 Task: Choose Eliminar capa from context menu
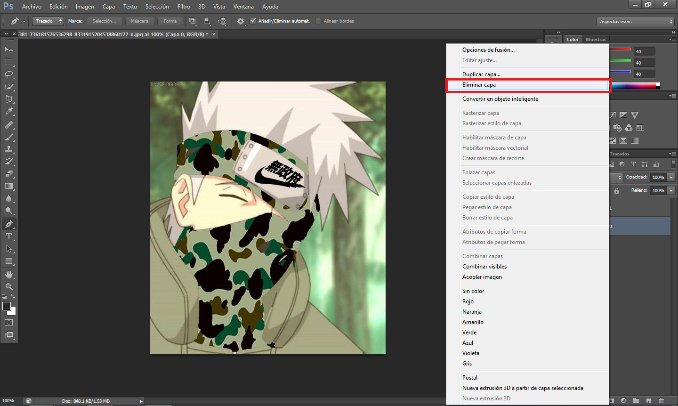coord(528,85)
